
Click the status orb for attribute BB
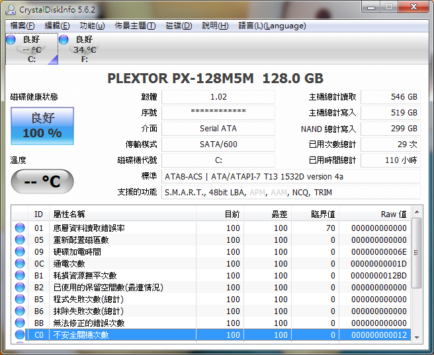pyautogui.click(x=20, y=323)
